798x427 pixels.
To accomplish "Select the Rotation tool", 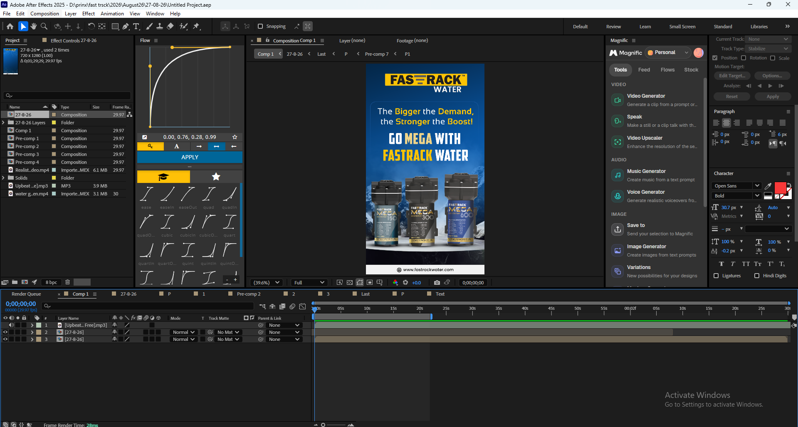I will 91,26.
